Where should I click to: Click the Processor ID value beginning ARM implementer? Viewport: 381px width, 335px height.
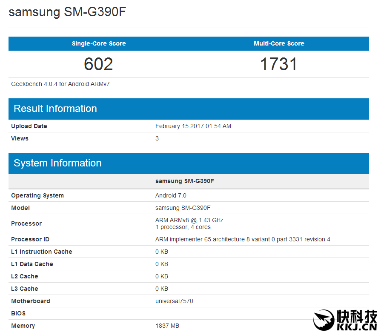pos(243,239)
